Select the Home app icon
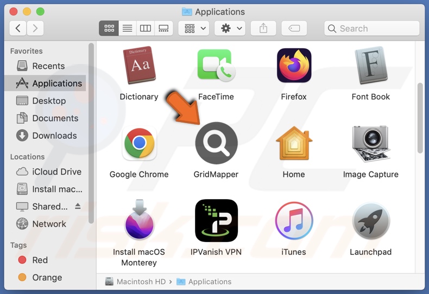429x294 pixels. 294,143
